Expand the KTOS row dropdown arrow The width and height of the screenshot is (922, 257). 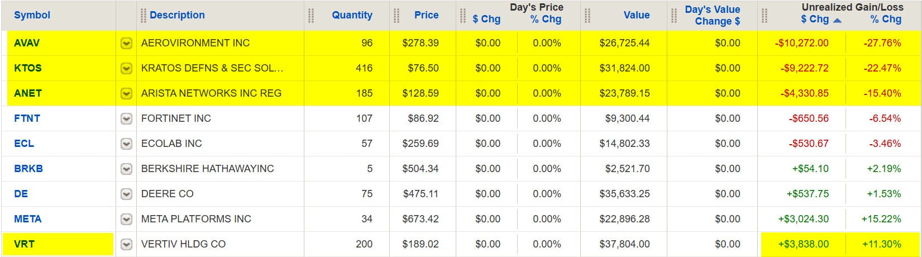127,68
